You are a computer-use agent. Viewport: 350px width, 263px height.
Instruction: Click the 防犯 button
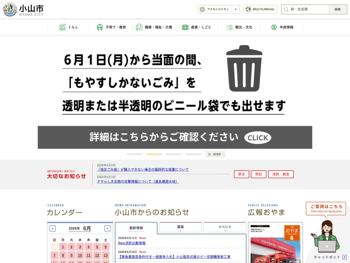259,174
